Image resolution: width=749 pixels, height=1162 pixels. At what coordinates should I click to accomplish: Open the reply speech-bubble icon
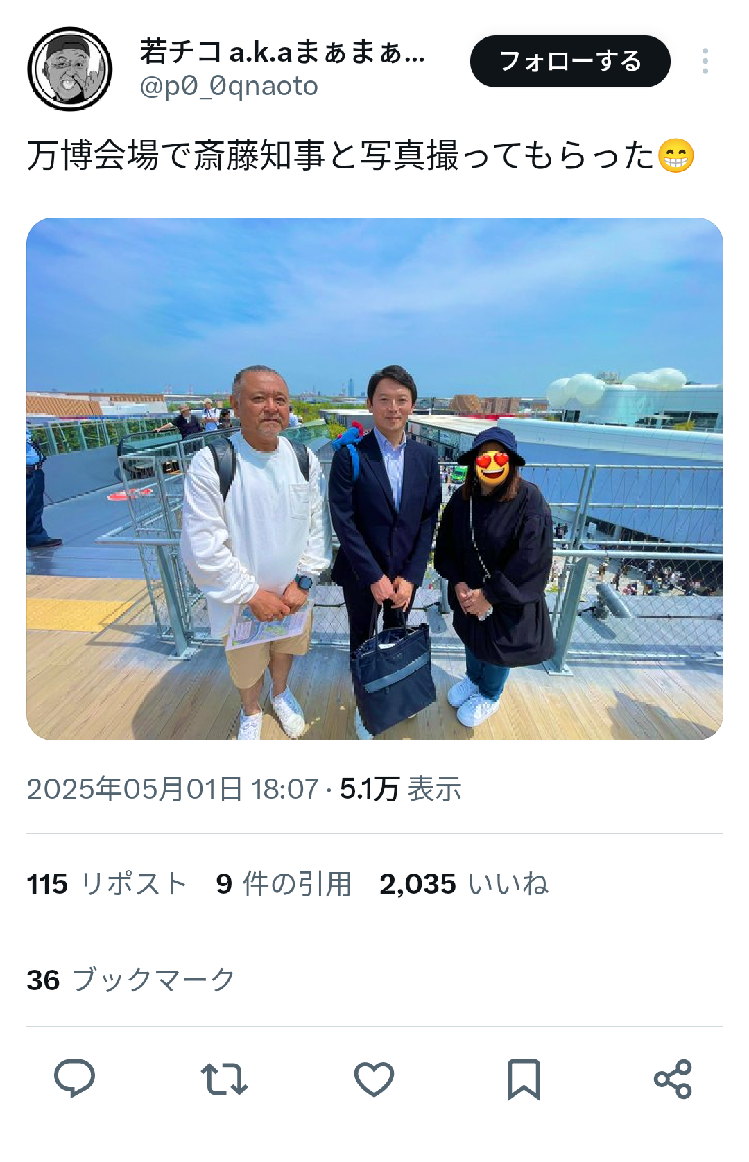tap(74, 1078)
